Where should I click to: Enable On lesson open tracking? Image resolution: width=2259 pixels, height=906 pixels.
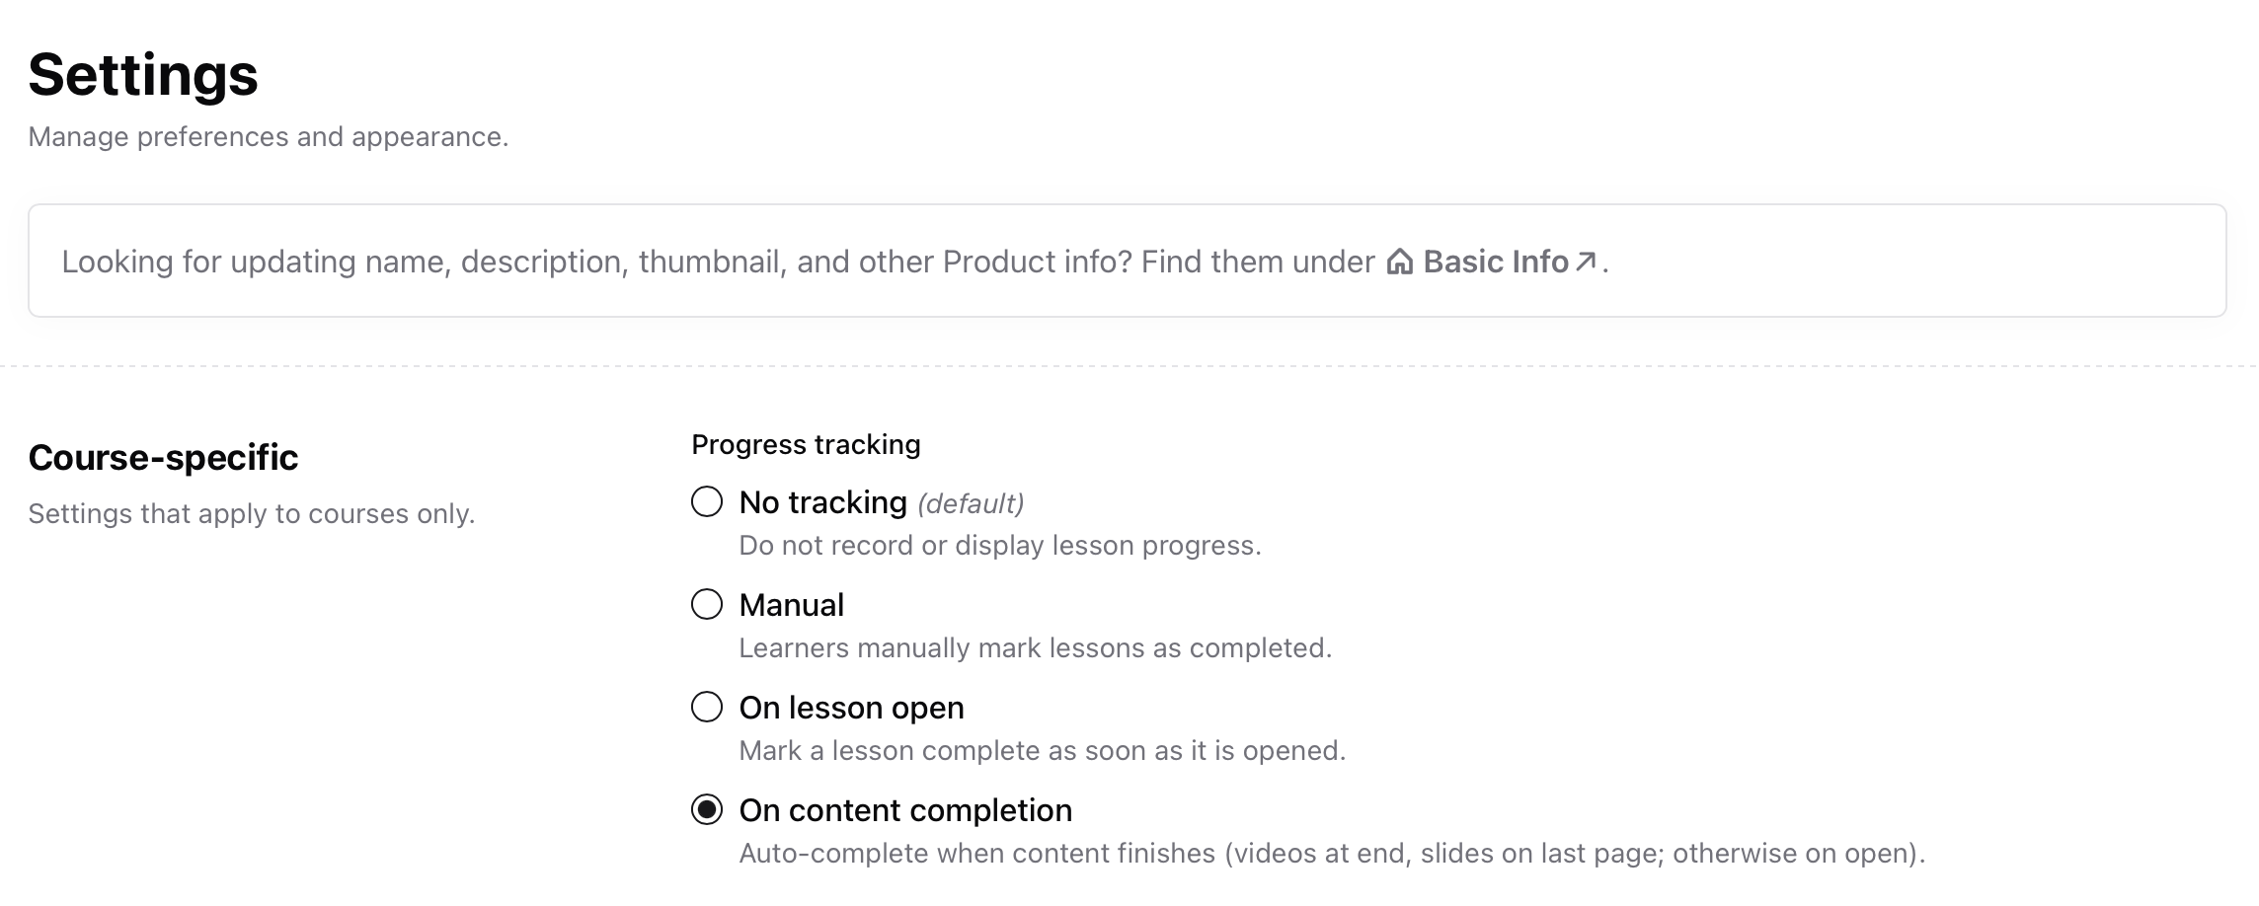[706, 708]
